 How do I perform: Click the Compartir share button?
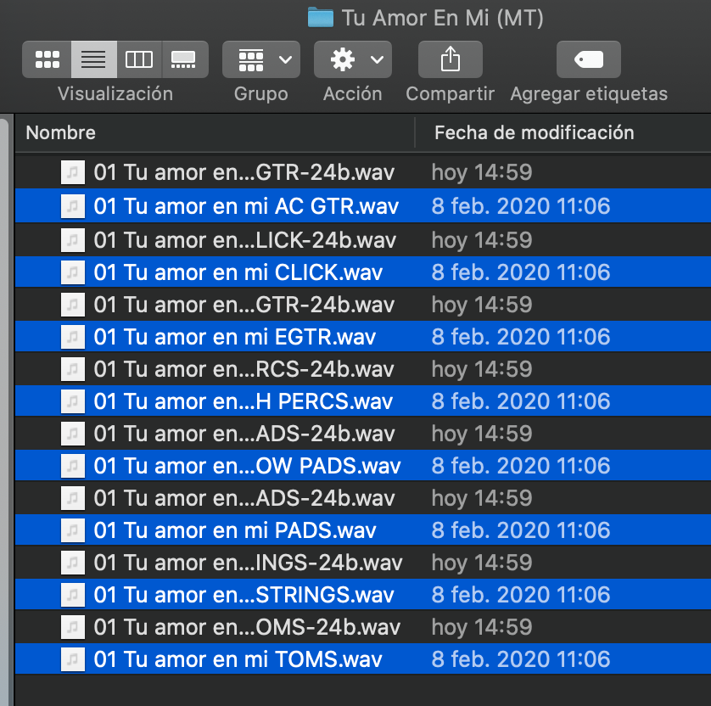coord(451,59)
